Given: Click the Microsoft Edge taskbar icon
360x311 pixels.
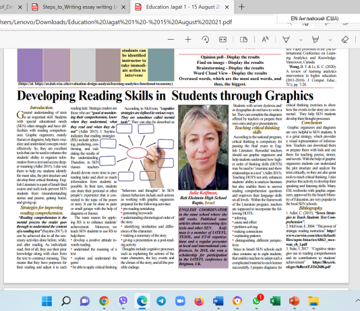Looking at the screenshot, I should point(142,301).
